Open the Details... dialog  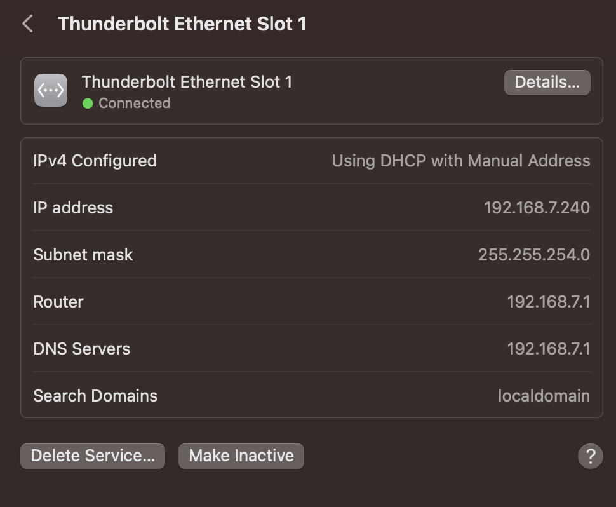547,83
